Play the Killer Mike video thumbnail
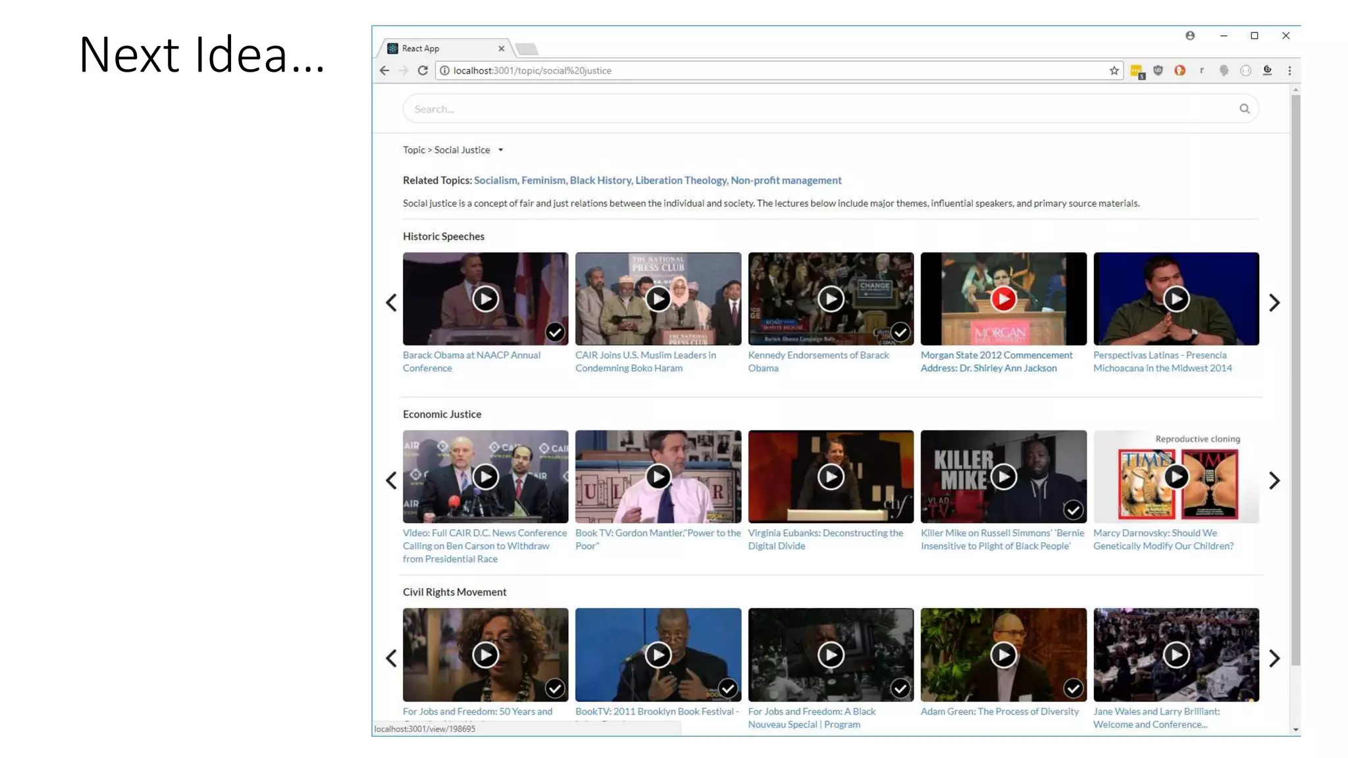This screenshot has height=758, width=1348. pos(1003,476)
